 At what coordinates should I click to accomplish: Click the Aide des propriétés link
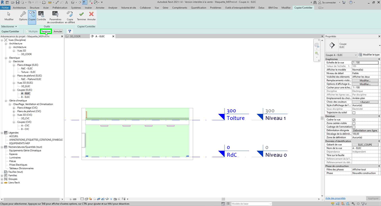tap(335, 198)
